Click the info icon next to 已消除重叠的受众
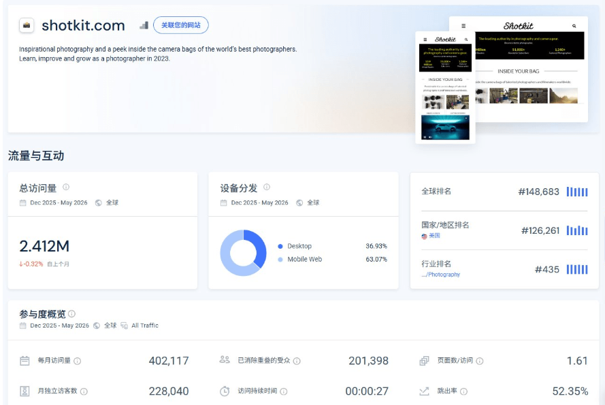The image size is (605, 405). tap(297, 361)
